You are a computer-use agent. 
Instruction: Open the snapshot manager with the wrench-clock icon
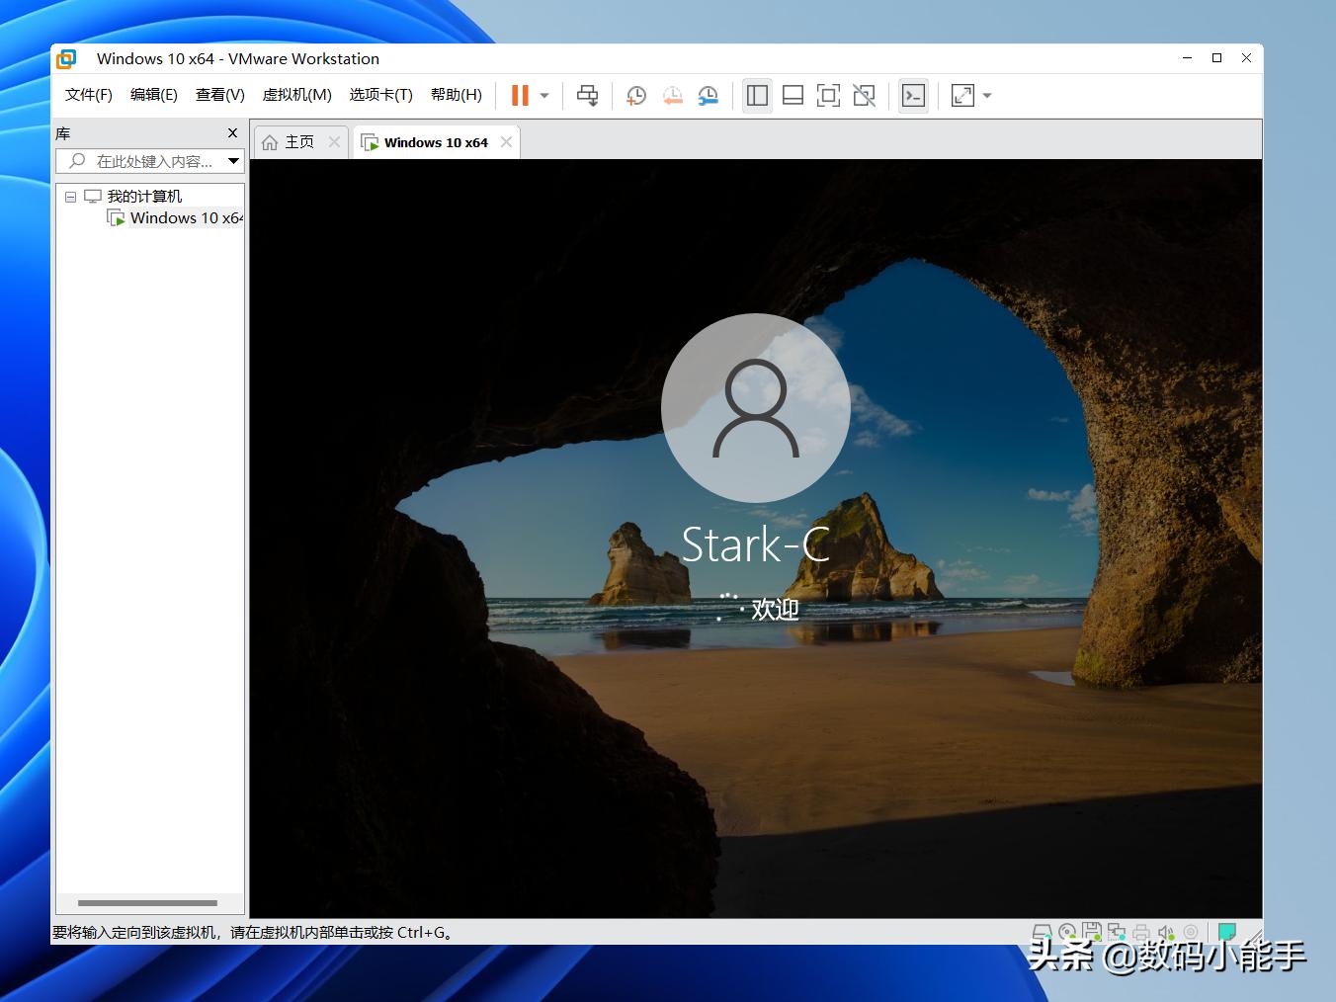(709, 96)
